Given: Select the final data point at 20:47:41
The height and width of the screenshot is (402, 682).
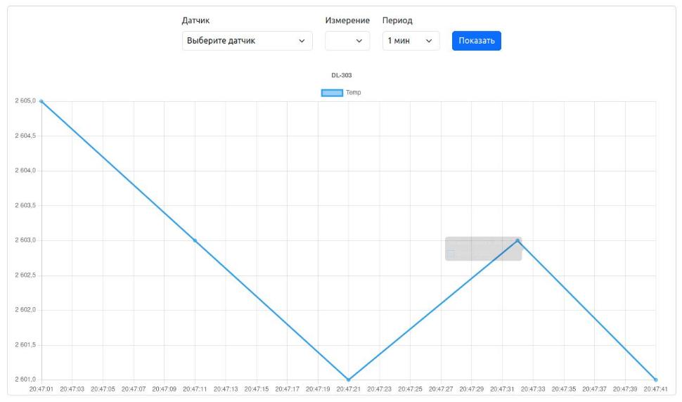Looking at the screenshot, I should pyautogui.click(x=655, y=380).
